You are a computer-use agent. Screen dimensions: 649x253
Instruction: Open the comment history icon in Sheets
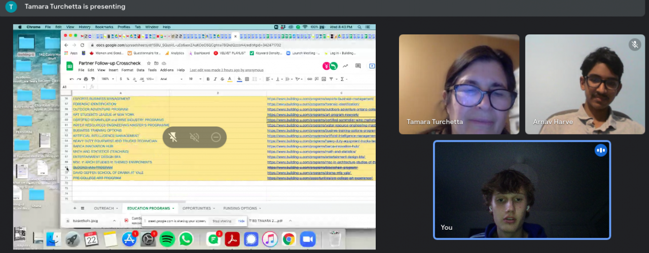click(358, 66)
